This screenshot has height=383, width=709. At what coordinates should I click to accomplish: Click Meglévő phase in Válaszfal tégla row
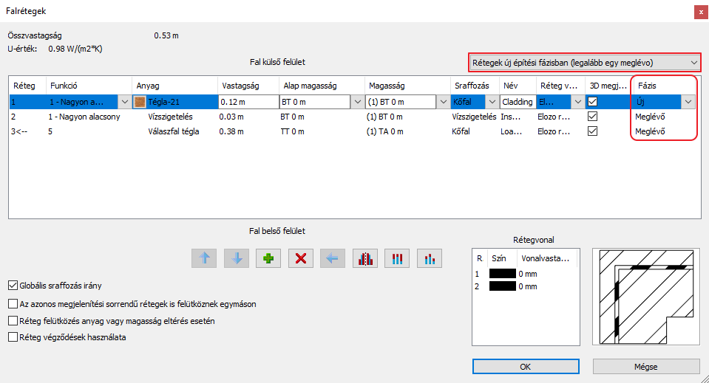point(650,131)
